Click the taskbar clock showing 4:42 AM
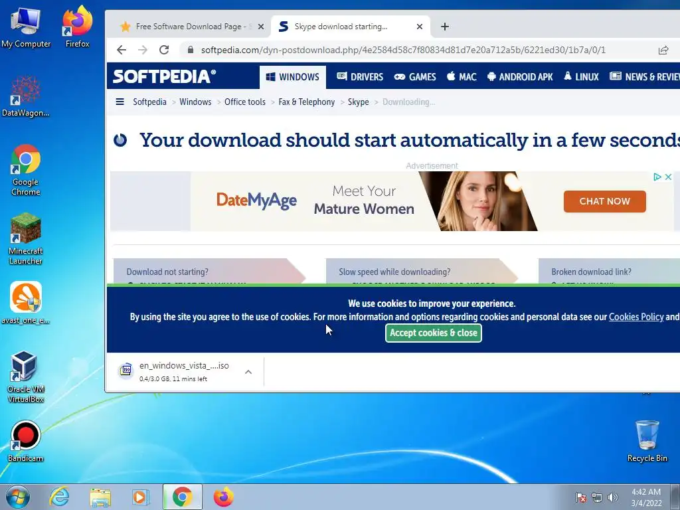The width and height of the screenshot is (680, 510). point(646,497)
